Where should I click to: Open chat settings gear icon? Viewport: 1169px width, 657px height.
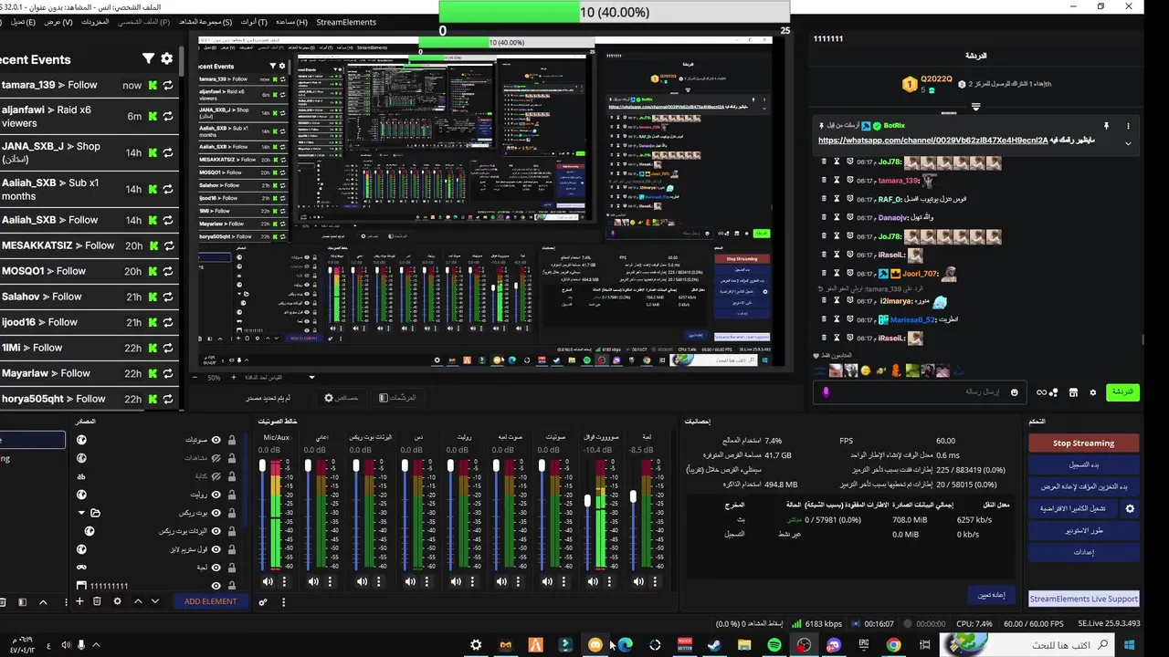coord(1093,392)
